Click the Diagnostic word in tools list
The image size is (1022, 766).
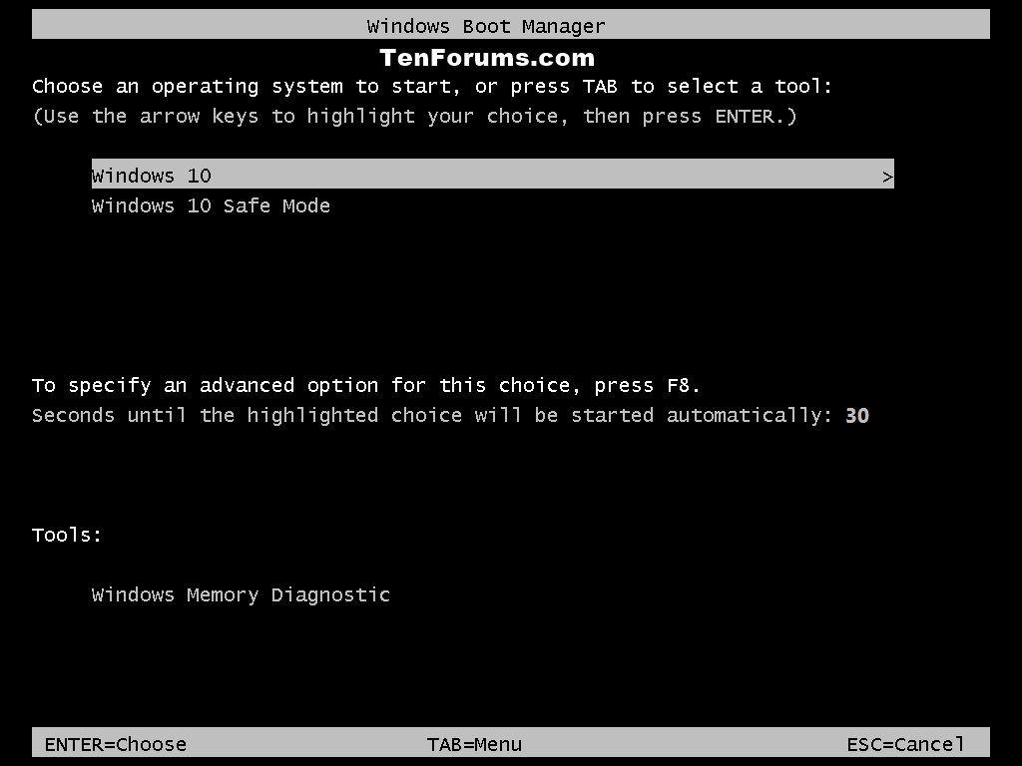[330, 594]
